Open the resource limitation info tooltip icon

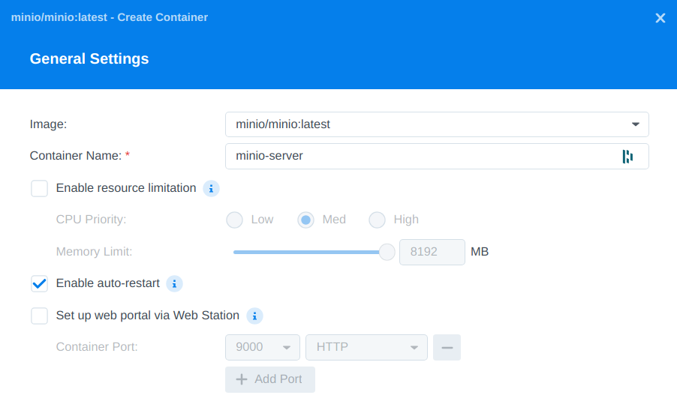(x=211, y=188)
